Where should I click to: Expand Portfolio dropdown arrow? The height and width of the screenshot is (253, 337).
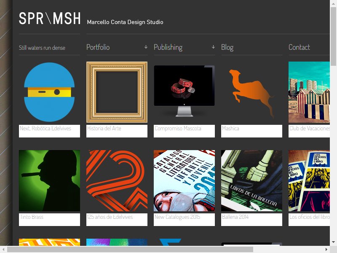(146, 47)
